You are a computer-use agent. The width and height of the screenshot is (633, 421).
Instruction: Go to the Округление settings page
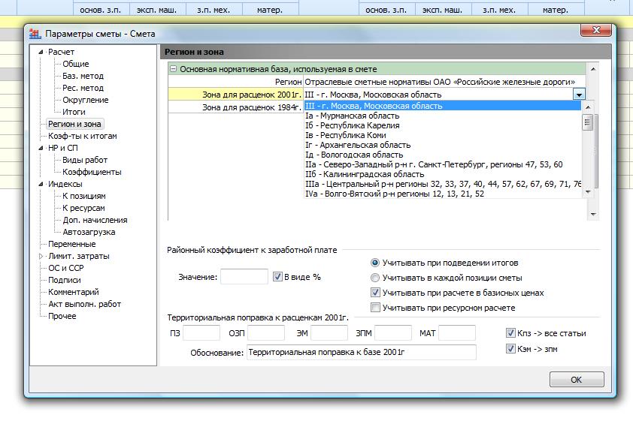point(85,101)
